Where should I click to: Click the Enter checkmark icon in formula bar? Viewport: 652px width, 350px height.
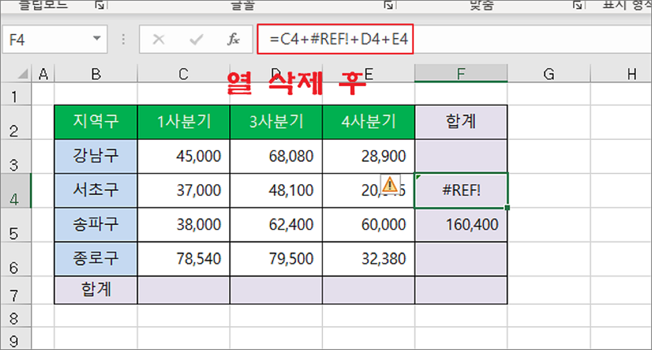coord(196,39)
